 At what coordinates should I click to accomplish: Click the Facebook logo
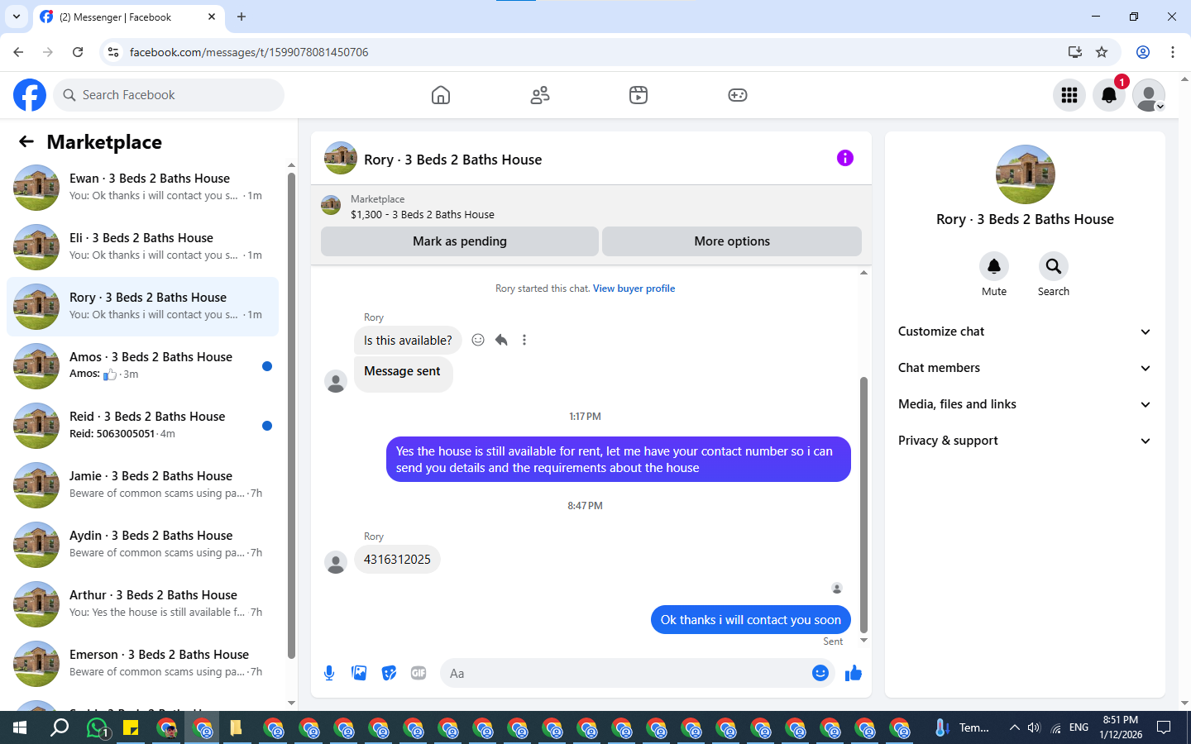pyautogui.click(x=30, y=95)
